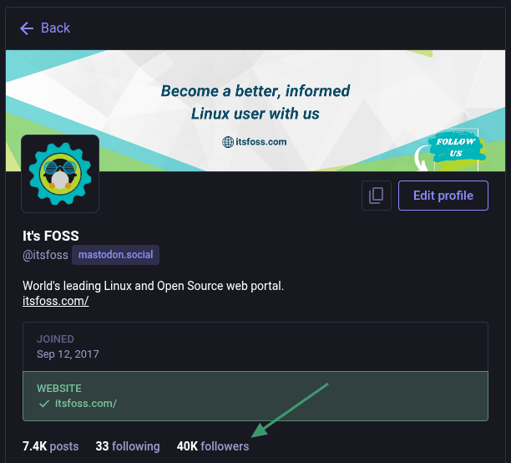The width and height of the screenshot is (511, 463).
Task: Select the mastodon.social domain badge
Action: coord(115,255)
